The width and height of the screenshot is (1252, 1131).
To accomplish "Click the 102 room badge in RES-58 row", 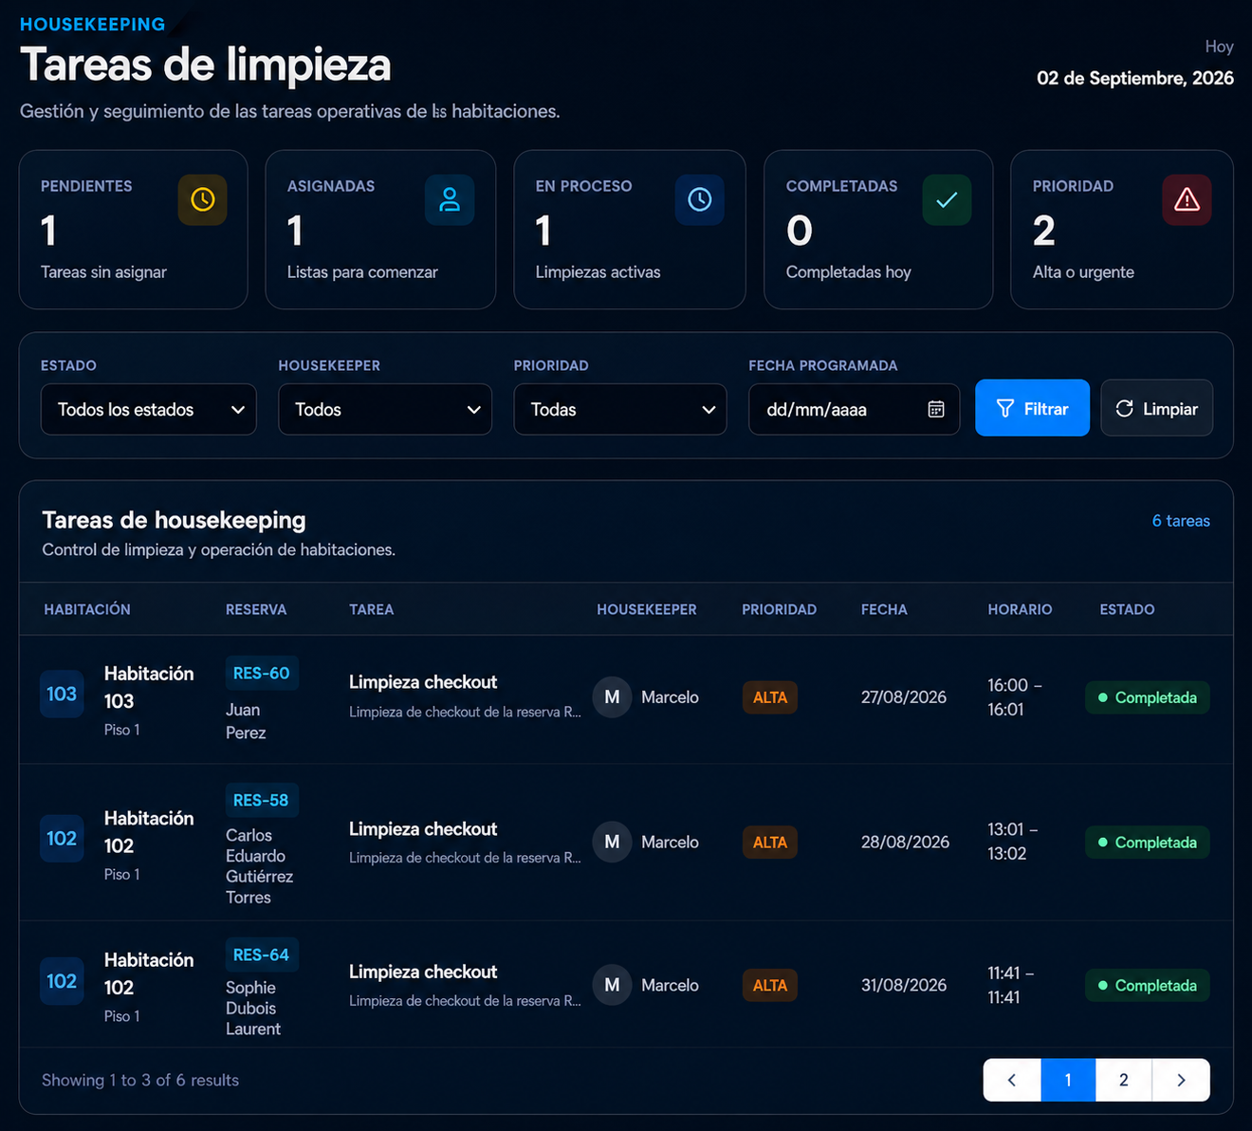I will (62, 839).
